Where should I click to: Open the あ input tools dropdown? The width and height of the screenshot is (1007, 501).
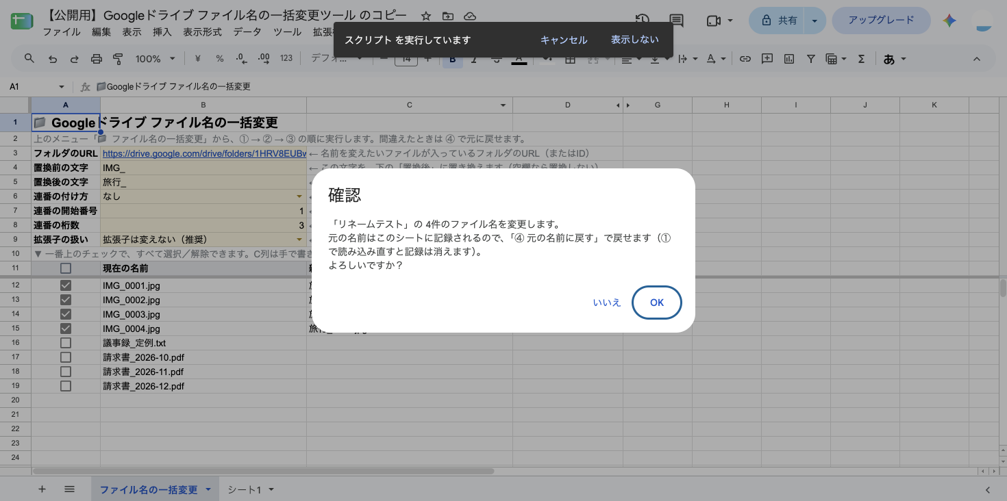point(895,59)
